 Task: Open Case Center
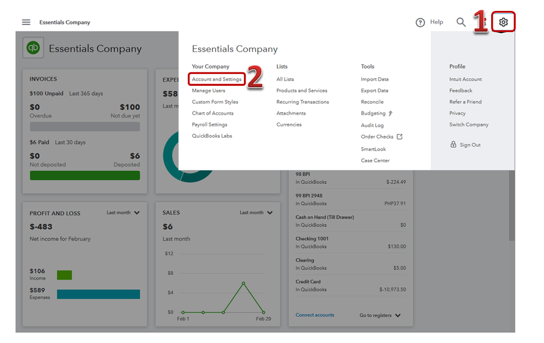coord(375,160)
